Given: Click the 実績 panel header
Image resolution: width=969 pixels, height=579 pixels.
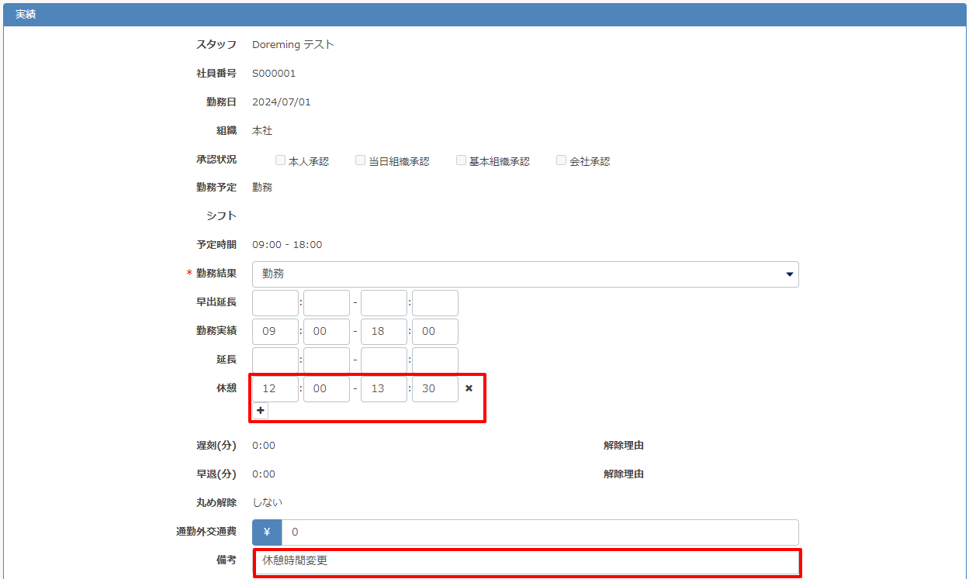Looking at the screenshot, I should pos(484,15).
